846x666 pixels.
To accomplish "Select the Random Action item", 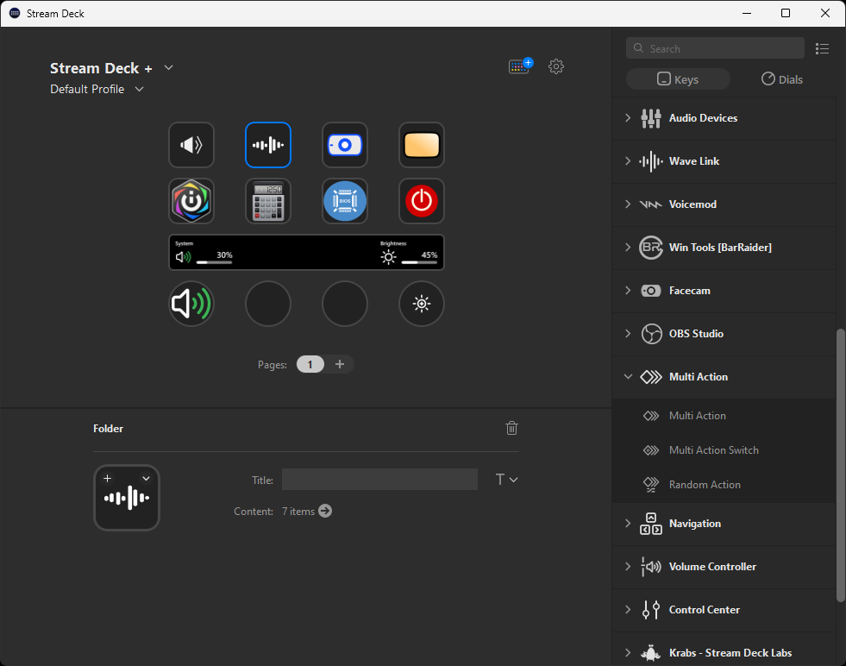I will 724,485.
